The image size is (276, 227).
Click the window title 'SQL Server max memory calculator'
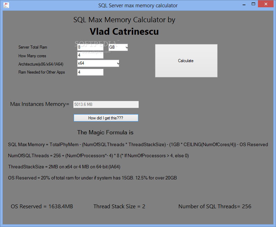pos(138,6)
